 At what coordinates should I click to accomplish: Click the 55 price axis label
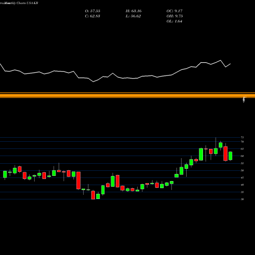242,163
